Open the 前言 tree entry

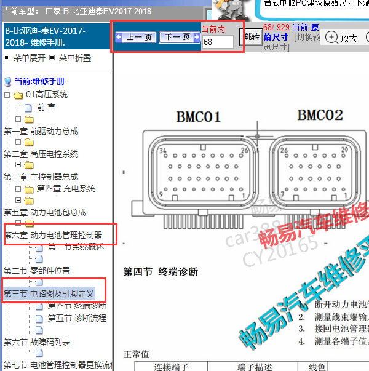[46, 108]
